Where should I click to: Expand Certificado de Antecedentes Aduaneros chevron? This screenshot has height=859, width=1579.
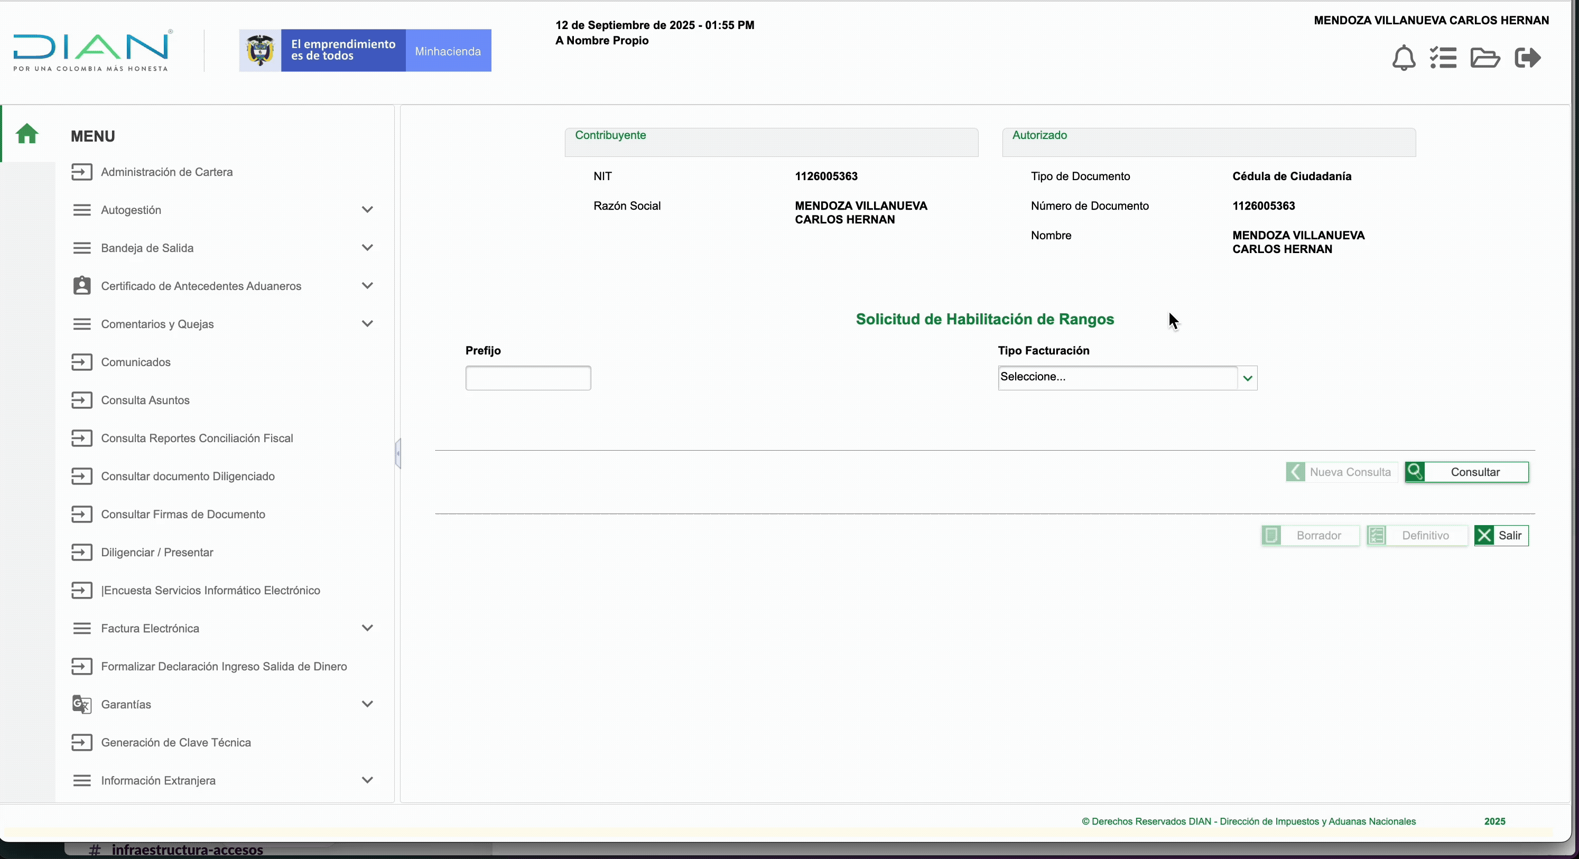coord(367,285)
